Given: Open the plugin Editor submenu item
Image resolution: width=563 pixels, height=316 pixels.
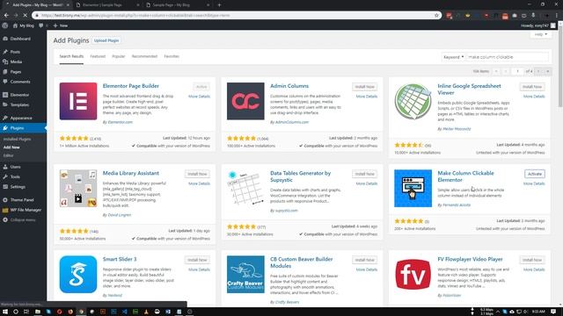Looking at the screenshot, I should (x=8, y=155).
